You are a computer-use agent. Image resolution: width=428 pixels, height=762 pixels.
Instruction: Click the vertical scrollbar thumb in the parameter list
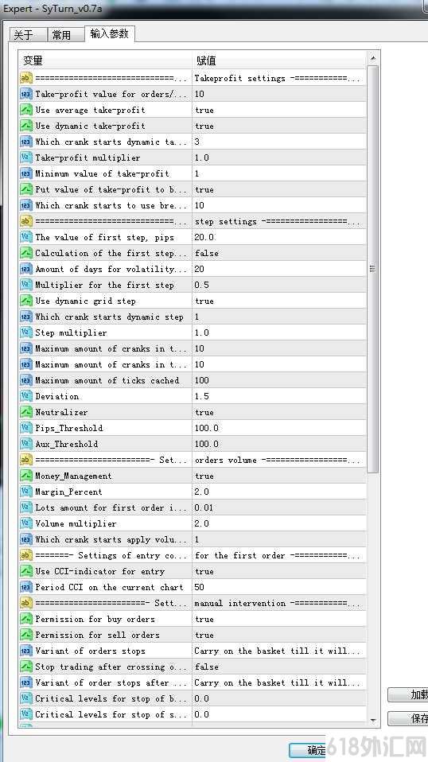pos(372,269)
